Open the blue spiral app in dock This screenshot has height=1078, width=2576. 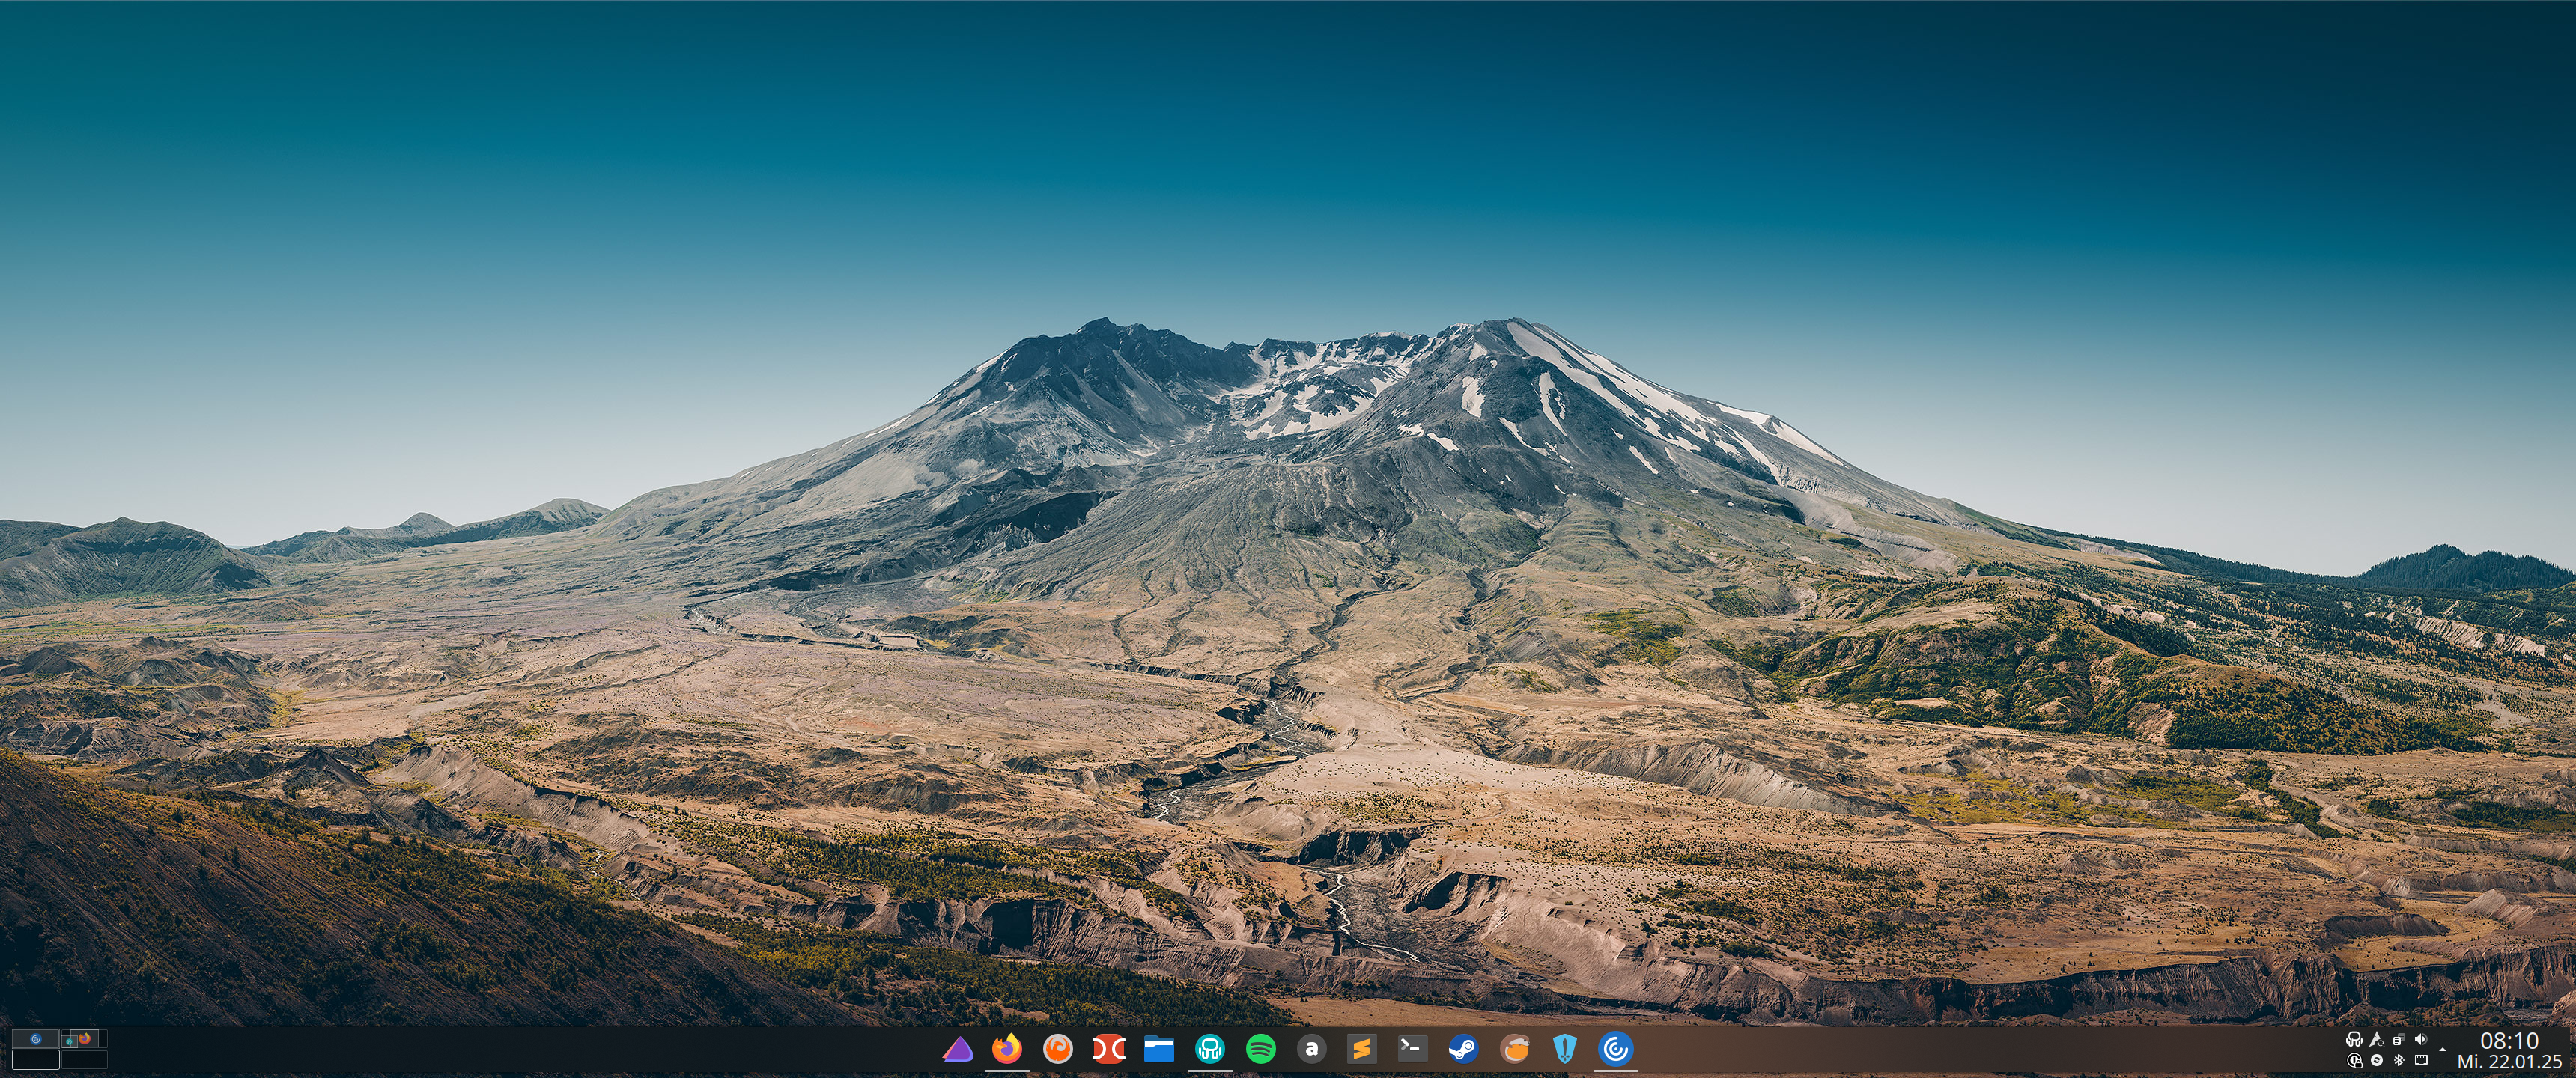click(x=1616, y=1048)
